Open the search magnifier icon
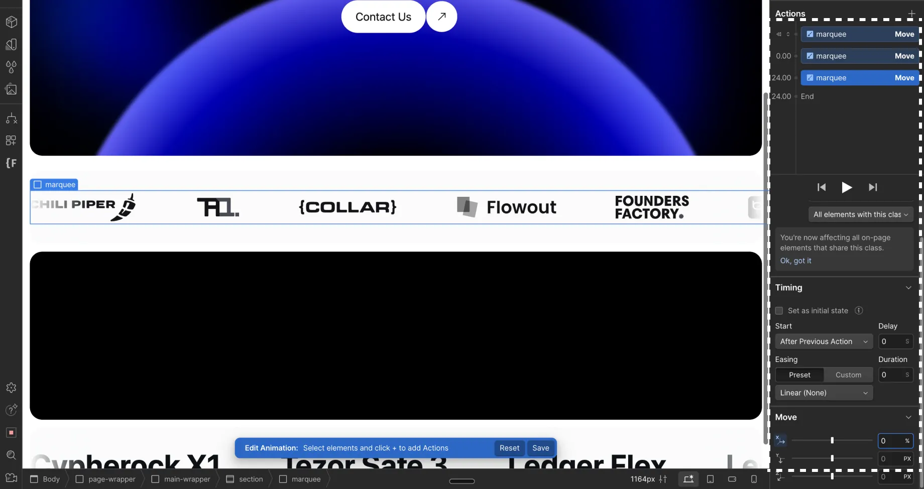This screenshot has height=489, width=924. (x=11, y=455)
